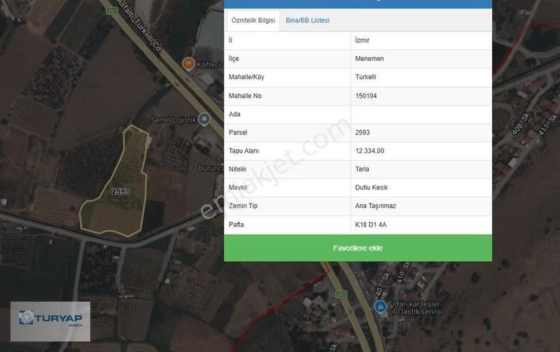Viewport: 560px width, 352px height.
Task: Click the Türkelli neighborhood value
Action: [365, 77]
